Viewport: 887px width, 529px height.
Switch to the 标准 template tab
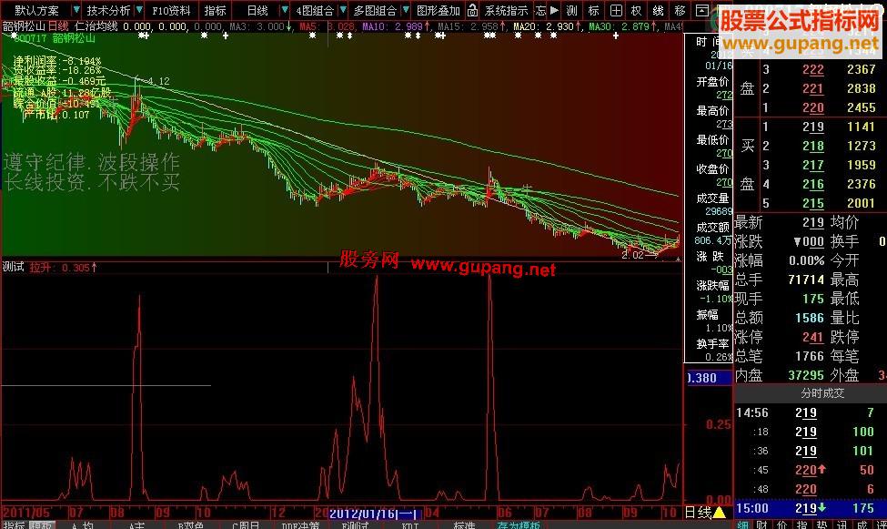(465, 525)
